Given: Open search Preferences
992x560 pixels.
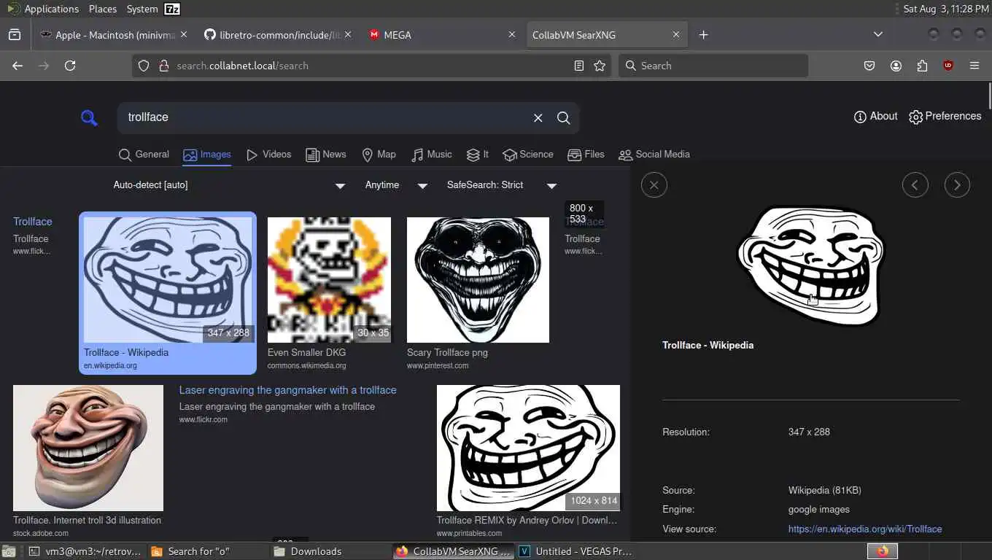Looking at the screenshot, I should (x=945, y=117).
